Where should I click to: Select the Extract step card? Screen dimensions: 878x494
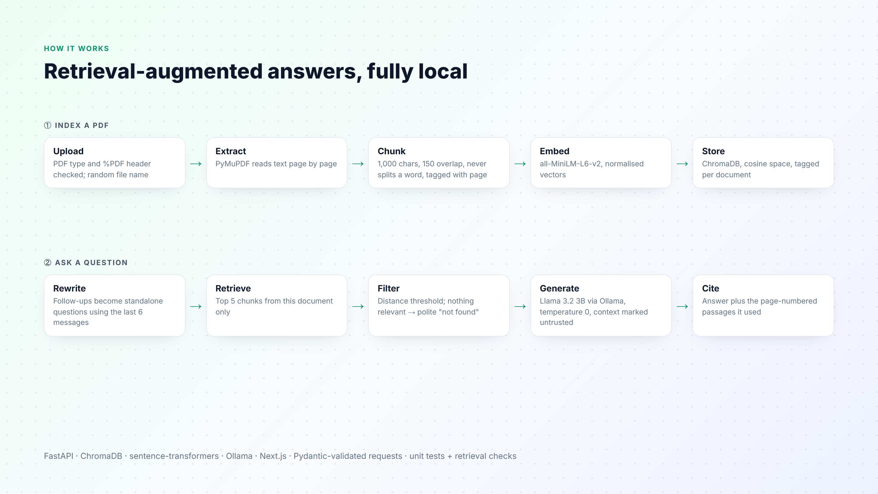click(x=277, y=163)
